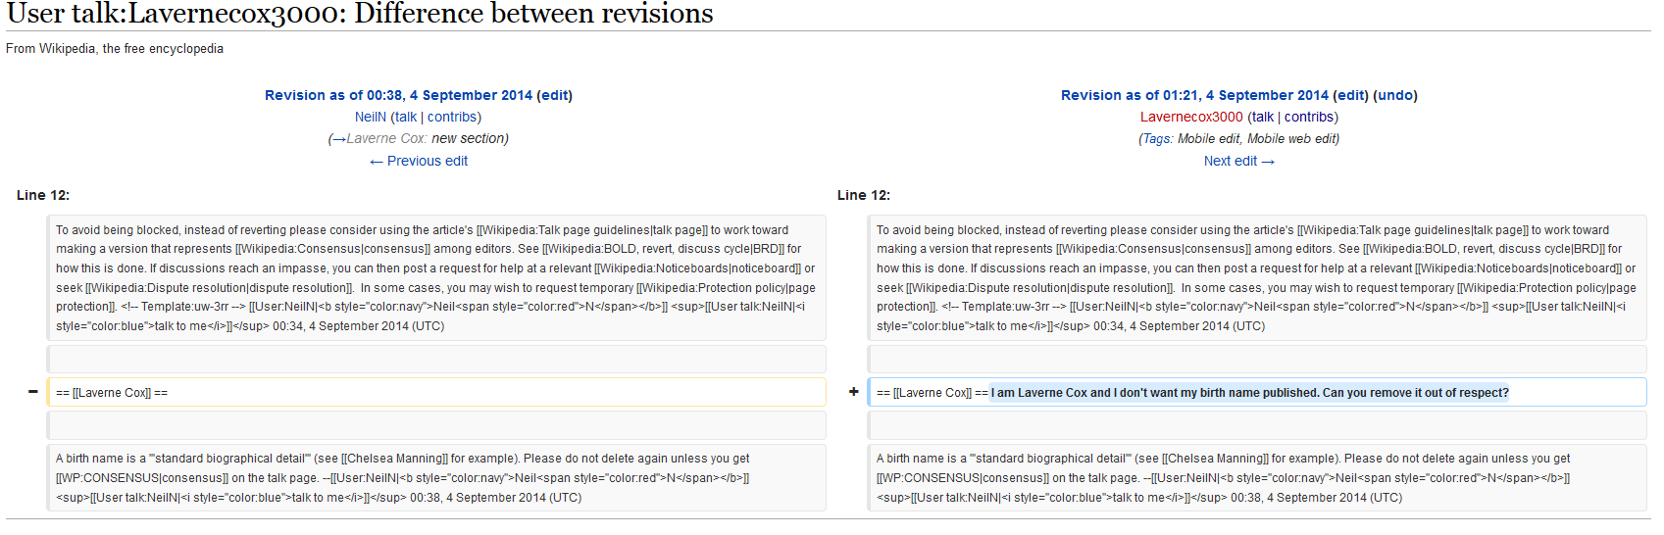The width and height of the screenshot is (1664, 535).
Task: Click left paragraph 'To avoid being blocked'
Action: pos(436,278)
